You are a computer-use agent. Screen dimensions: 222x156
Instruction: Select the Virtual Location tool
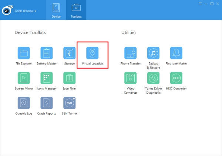[x=92, y=53]
